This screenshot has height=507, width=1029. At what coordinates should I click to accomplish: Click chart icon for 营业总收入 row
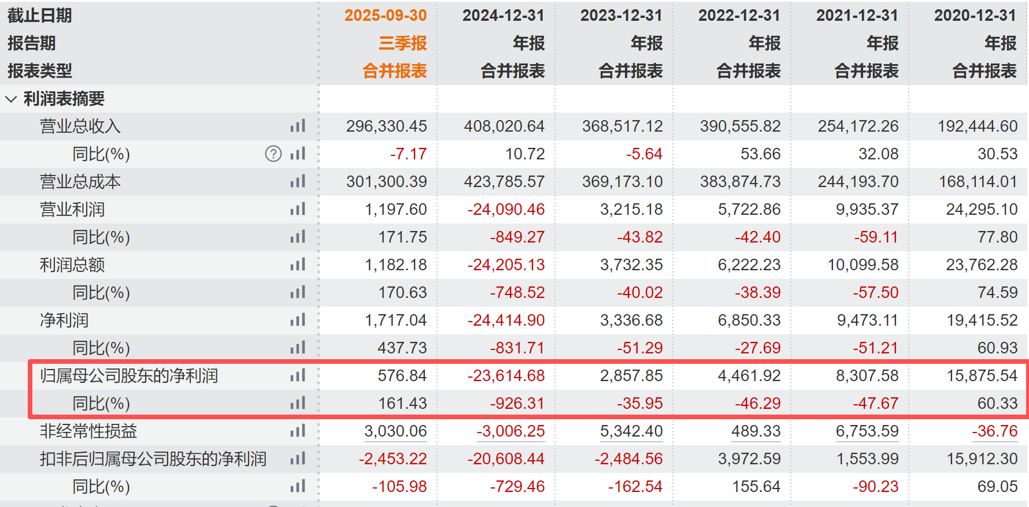(x=298, y=126)
